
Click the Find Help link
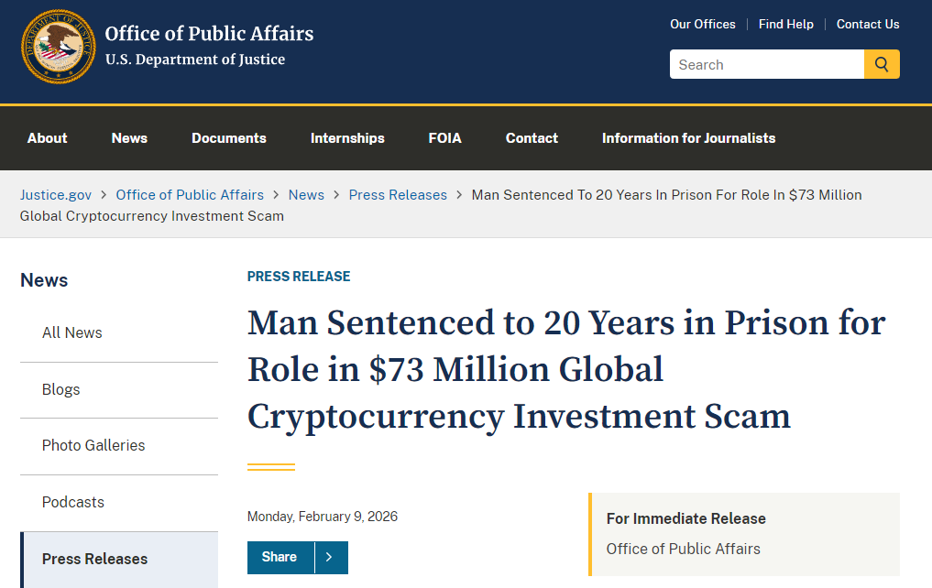point(786,24)
